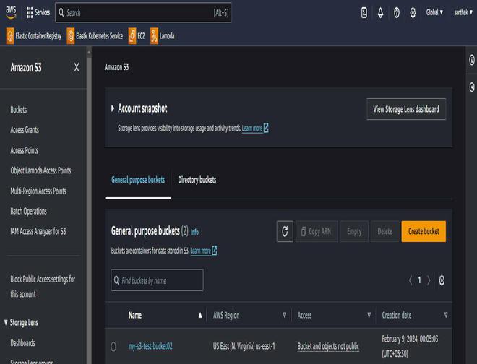
Task: Expand the Account snapshot section
Action: click(x=113, y=108)
